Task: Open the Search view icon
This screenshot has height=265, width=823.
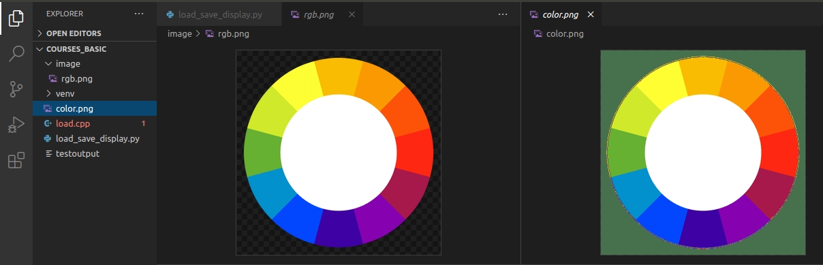Action: click(16, 54)
